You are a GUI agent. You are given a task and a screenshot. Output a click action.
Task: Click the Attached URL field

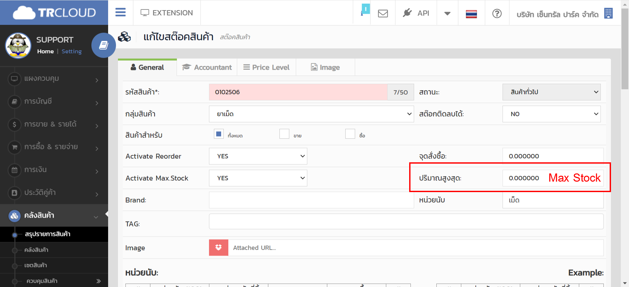(416, 248)
